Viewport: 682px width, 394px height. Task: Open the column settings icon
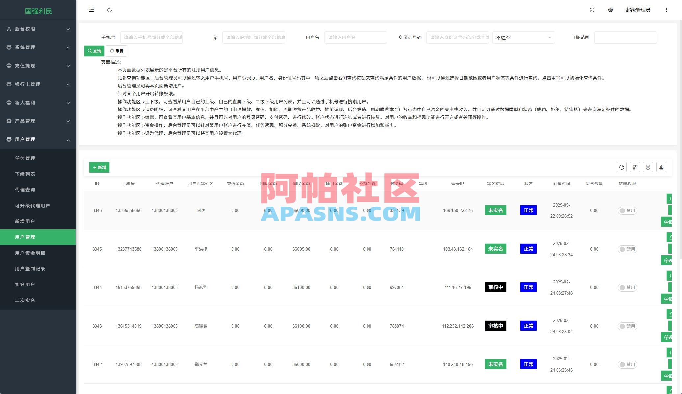click(x=635, y=167)
